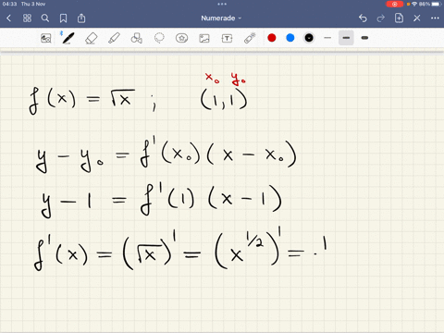This screenshot has width=444, height=333.
Task: Select the thickest stroke width
Action: point(364,38)
